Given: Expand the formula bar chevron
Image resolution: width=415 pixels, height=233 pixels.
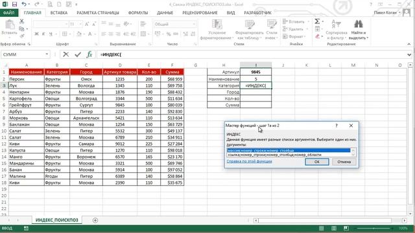Looking at the screenshot, I should [x=409, y=54].
